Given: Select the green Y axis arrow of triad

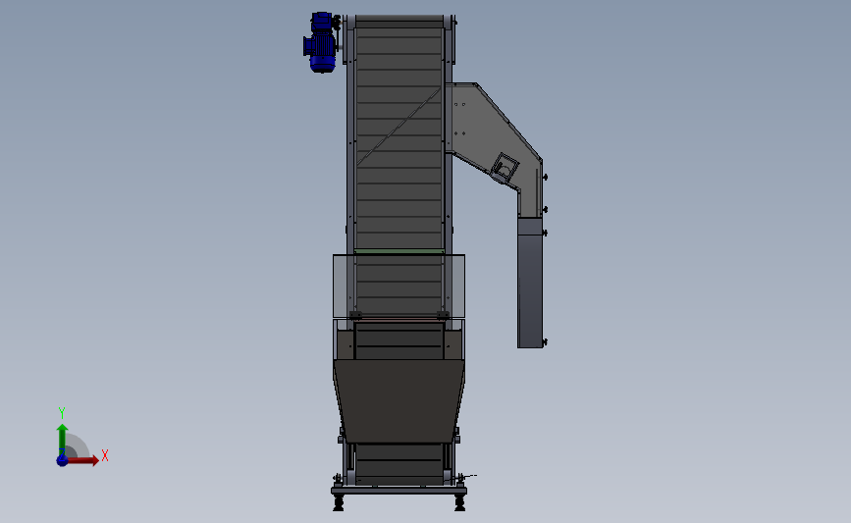Looking at the screenshot, I should pyautogui.click(x=63, y=440).
